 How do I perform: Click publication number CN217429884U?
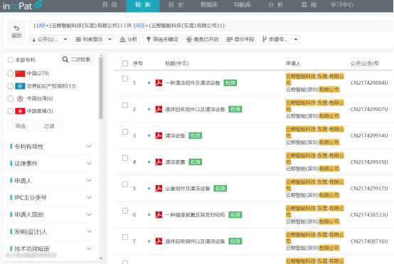click(369, 83)
